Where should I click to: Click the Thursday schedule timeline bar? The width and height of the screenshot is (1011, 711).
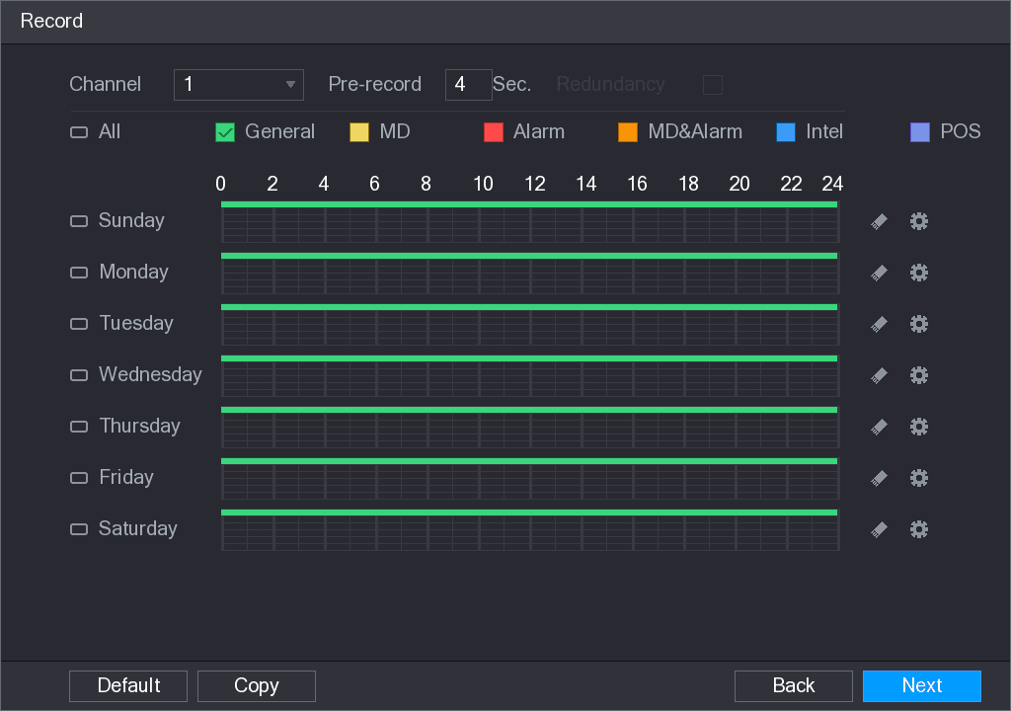[x=530, y=428]
